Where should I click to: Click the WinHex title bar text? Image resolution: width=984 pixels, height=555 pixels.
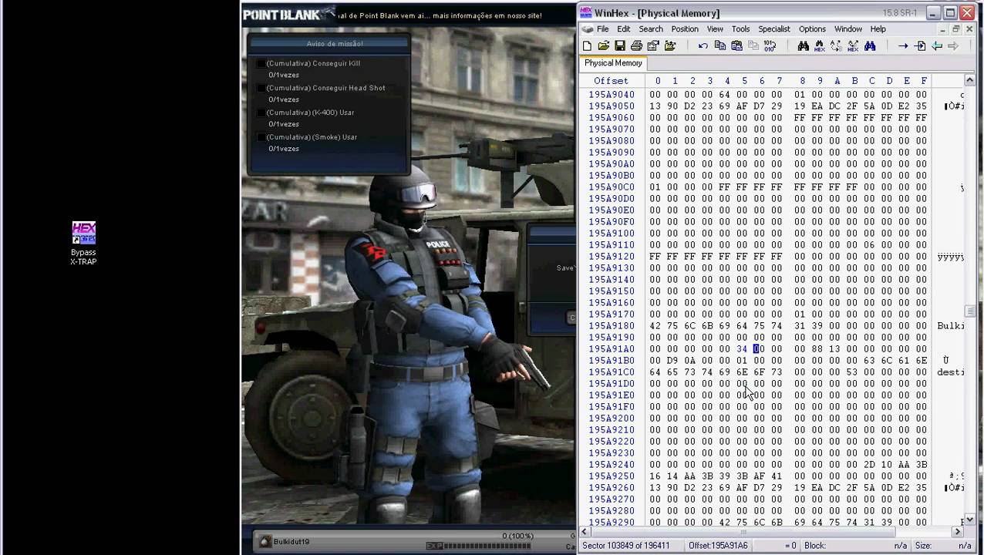click(x=657, y=13)
